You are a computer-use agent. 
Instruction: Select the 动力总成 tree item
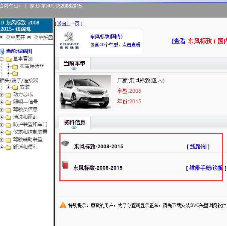click(x=23, y=95)
